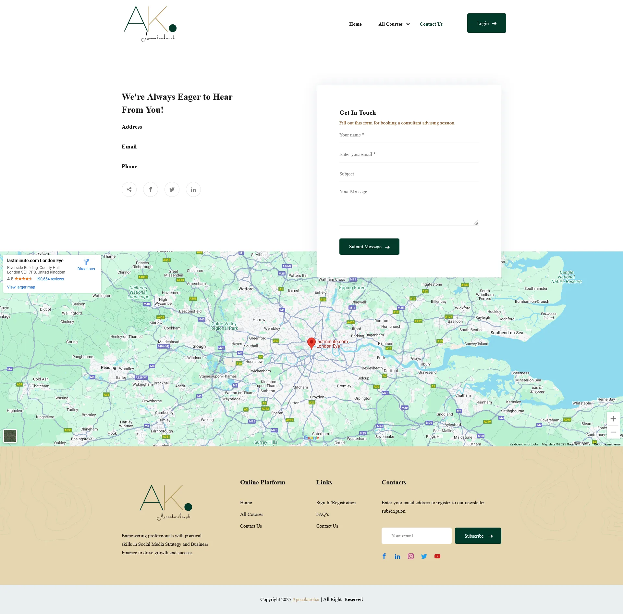Click the Twitter circle icon in contact section
Image resolution: width=623 pixels, height=614 pixels.
(172, 189)
